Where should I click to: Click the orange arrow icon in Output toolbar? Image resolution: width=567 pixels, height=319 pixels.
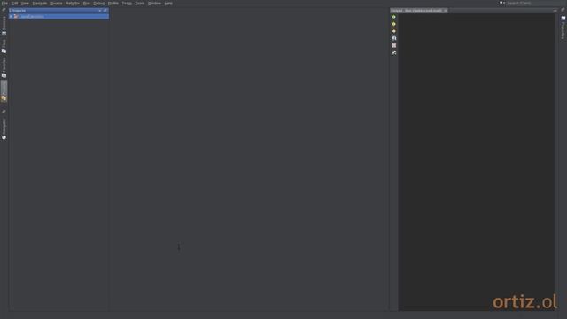pos(393,31)
